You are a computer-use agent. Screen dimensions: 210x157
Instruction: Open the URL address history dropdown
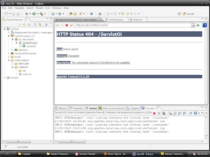point(193,25)
